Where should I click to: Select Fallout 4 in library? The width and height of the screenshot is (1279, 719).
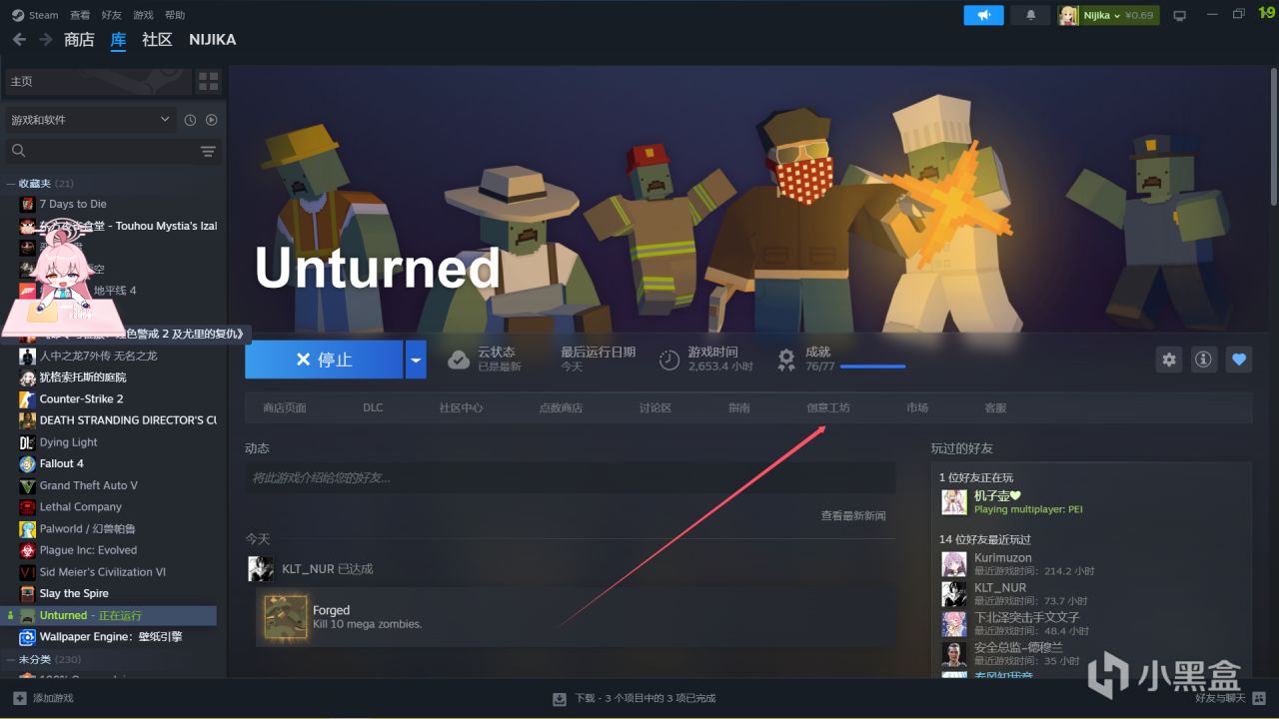coord(62,464)
